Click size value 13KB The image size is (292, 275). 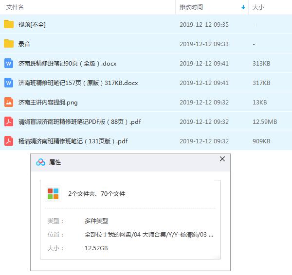(x=259, y=103)
